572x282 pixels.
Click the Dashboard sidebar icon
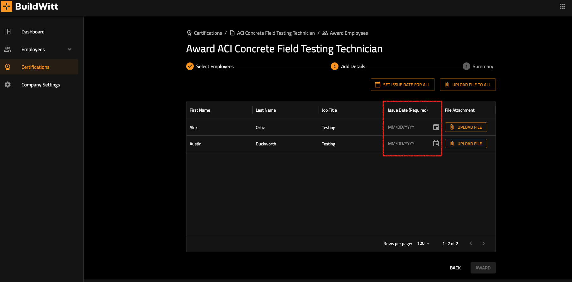coord(8,32)
